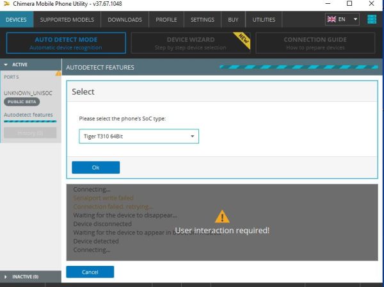Click the 'Connection failed, retrying...' log line
Viewport: 384px width, 287px height.
(113, 207)
